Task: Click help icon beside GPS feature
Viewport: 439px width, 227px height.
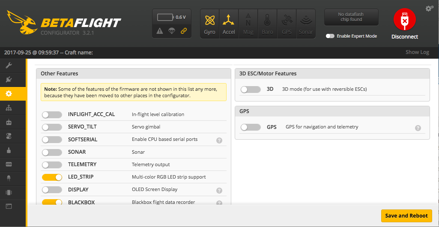Action: 418,128
